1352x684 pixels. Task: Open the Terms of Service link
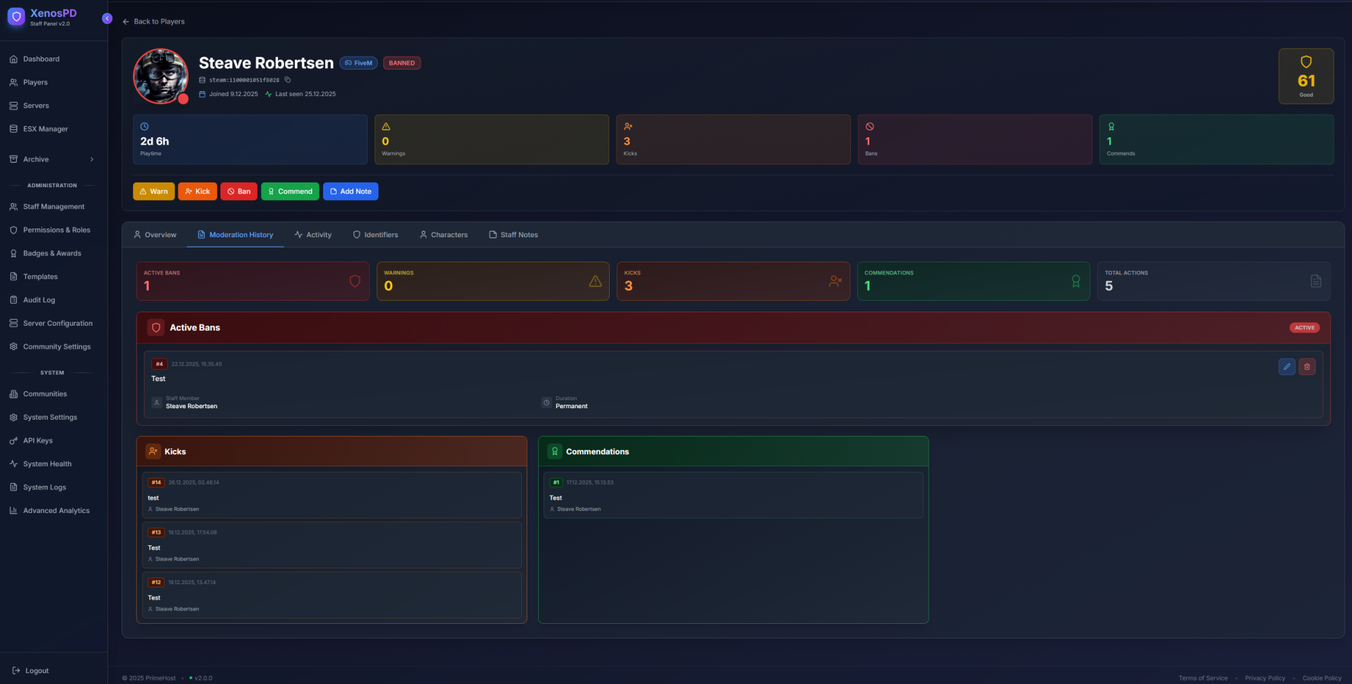[1203, 678]
